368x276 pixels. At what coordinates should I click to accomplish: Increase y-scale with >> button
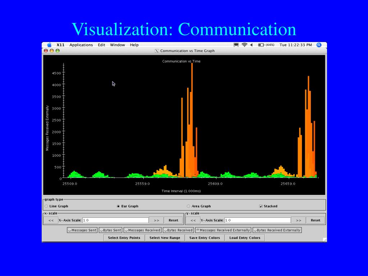click(x=299, y=220)
